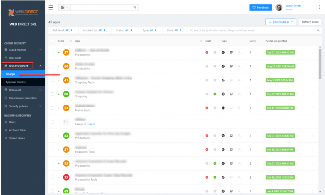
Task: Click the Feedback button
Action: click(x=261, y=7)
